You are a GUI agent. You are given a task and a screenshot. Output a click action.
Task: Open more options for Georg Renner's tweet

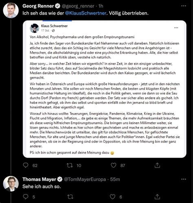click(x=184, y=6)
